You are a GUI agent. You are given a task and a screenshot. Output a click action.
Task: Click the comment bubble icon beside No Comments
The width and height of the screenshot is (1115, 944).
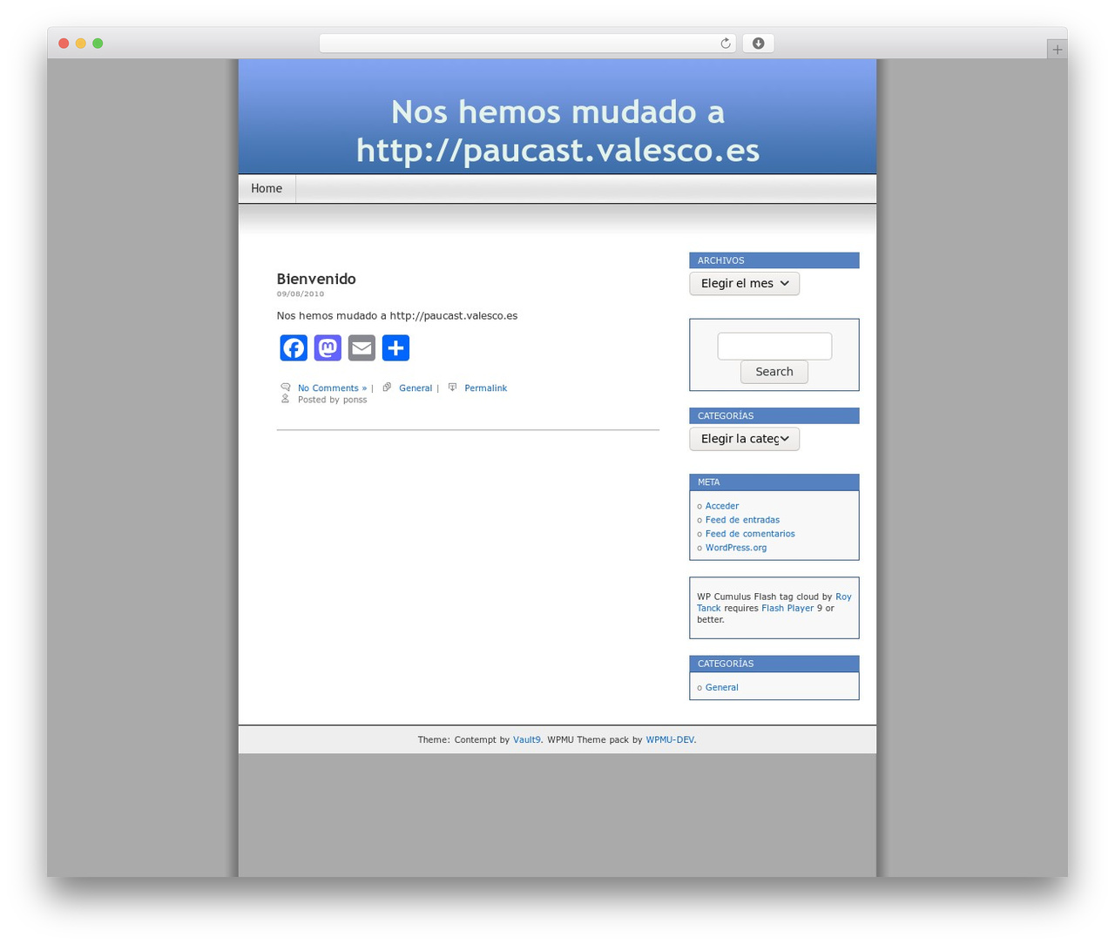(x=285, y=388)
